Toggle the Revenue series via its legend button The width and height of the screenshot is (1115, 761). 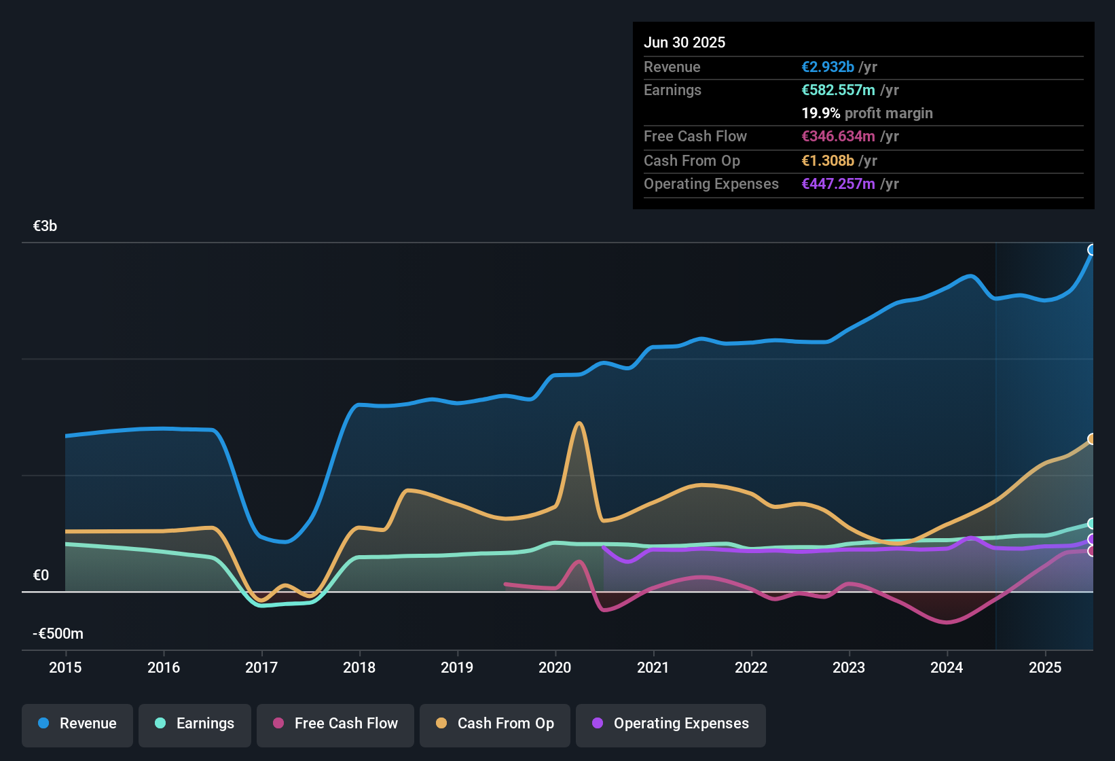[77, 724]
